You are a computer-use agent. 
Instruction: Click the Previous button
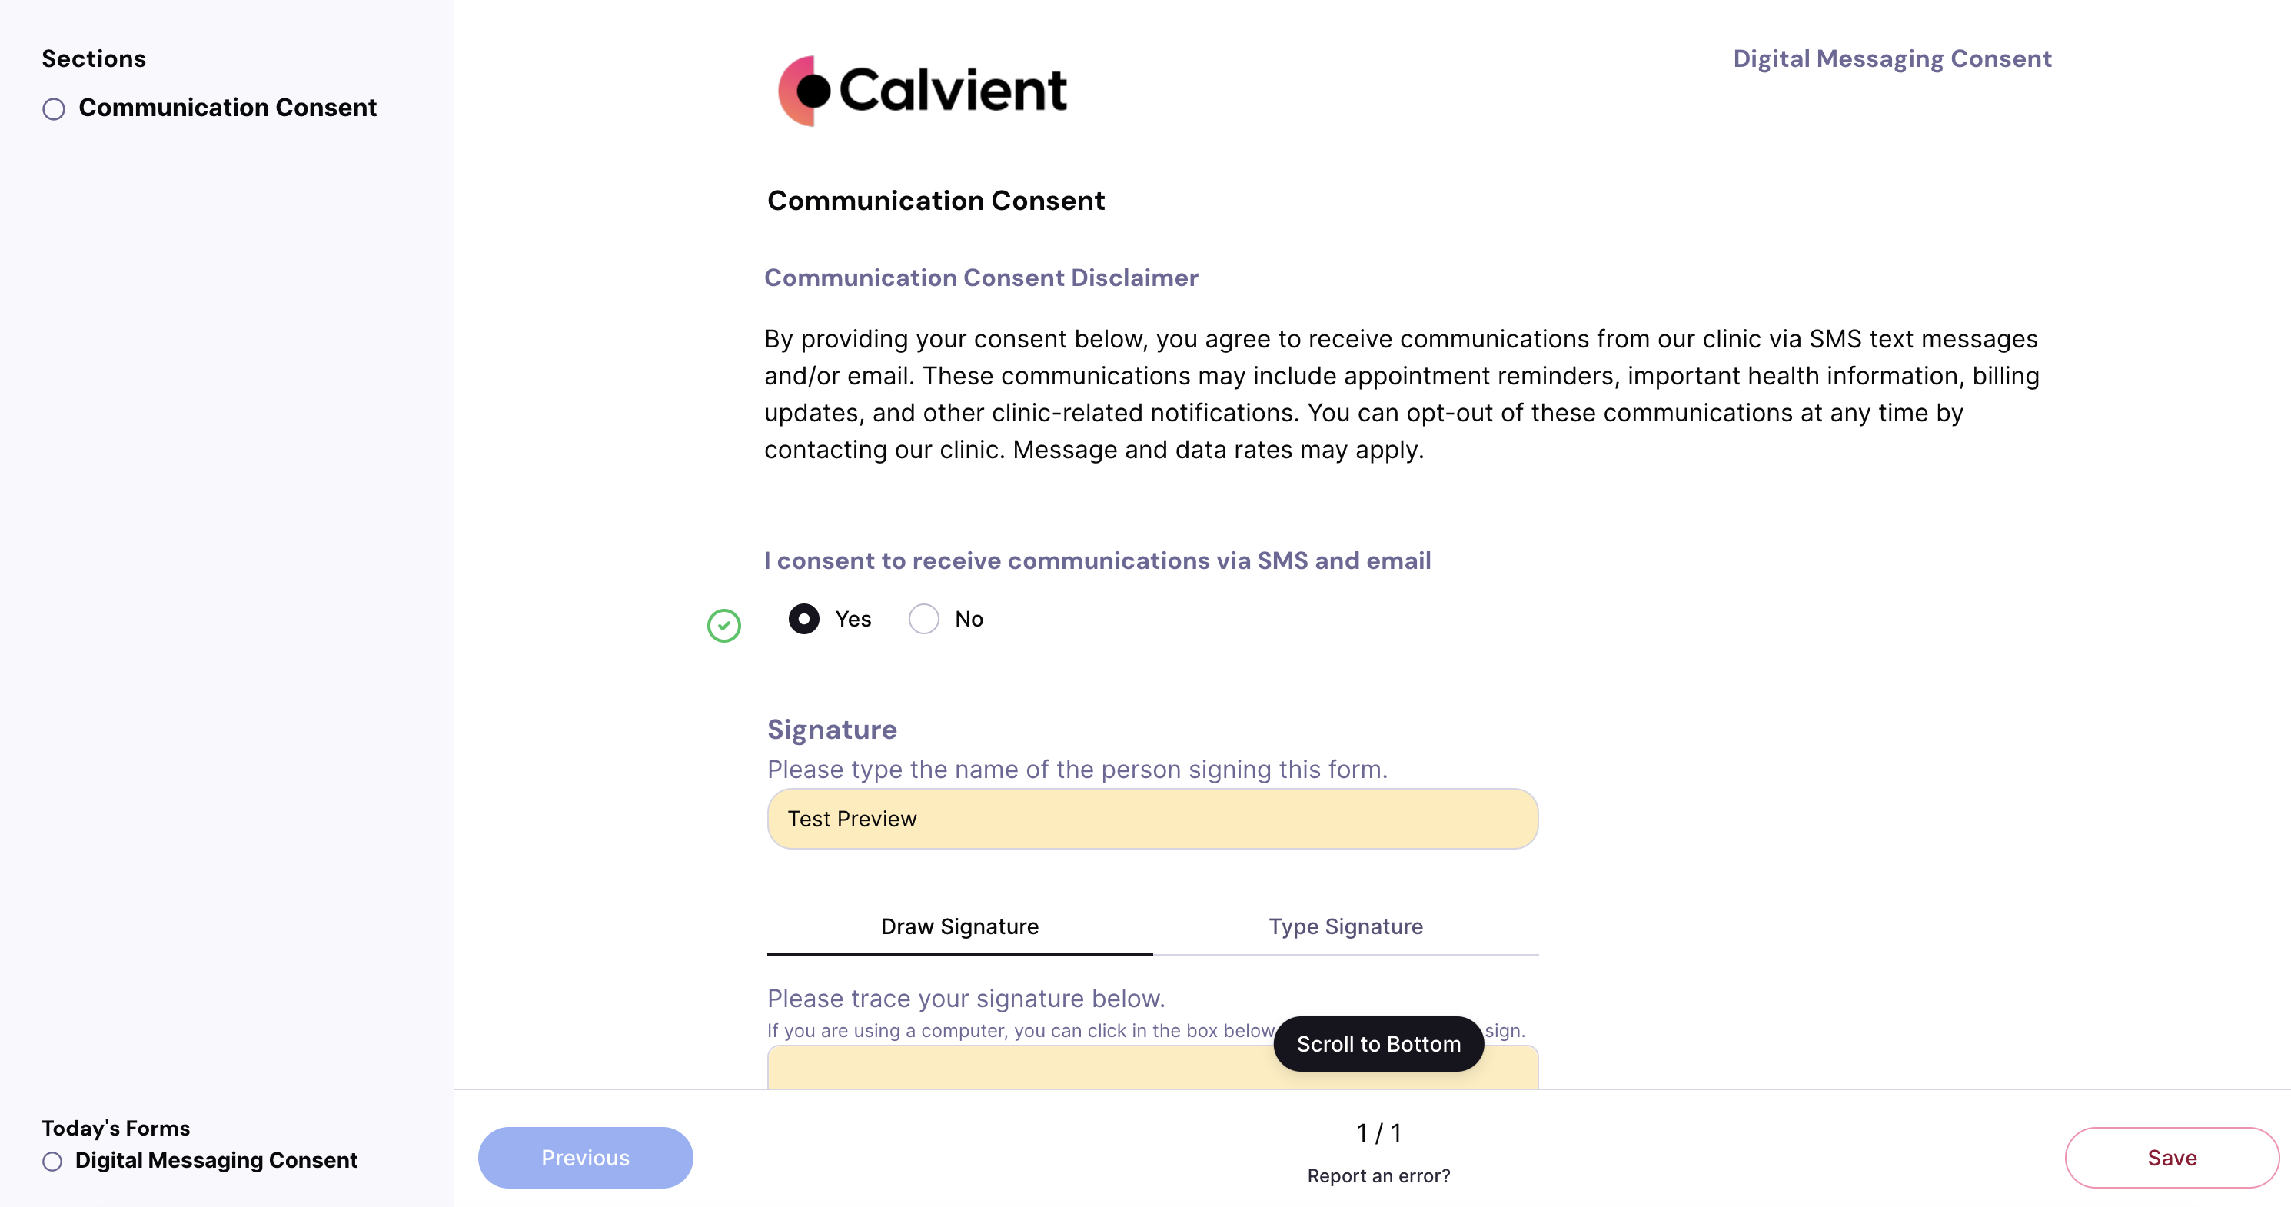[x=585, y=1158]
